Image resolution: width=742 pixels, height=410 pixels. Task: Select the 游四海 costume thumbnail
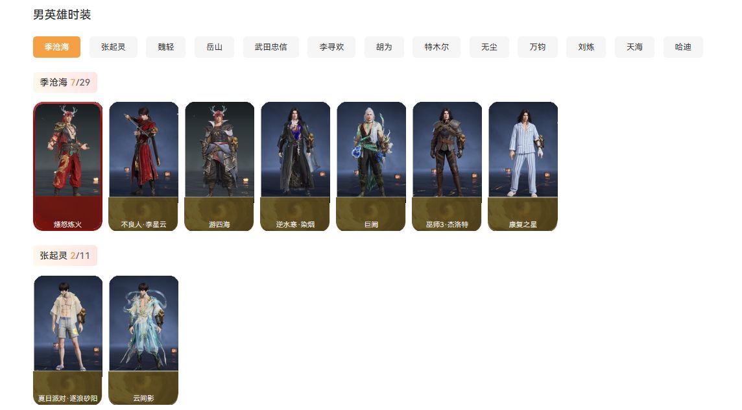[220, 166]
